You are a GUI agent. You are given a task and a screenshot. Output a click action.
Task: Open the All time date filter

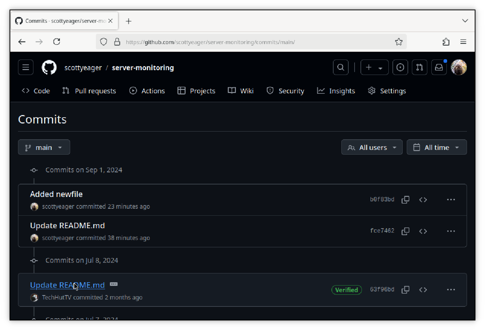(x=436, y=147)
